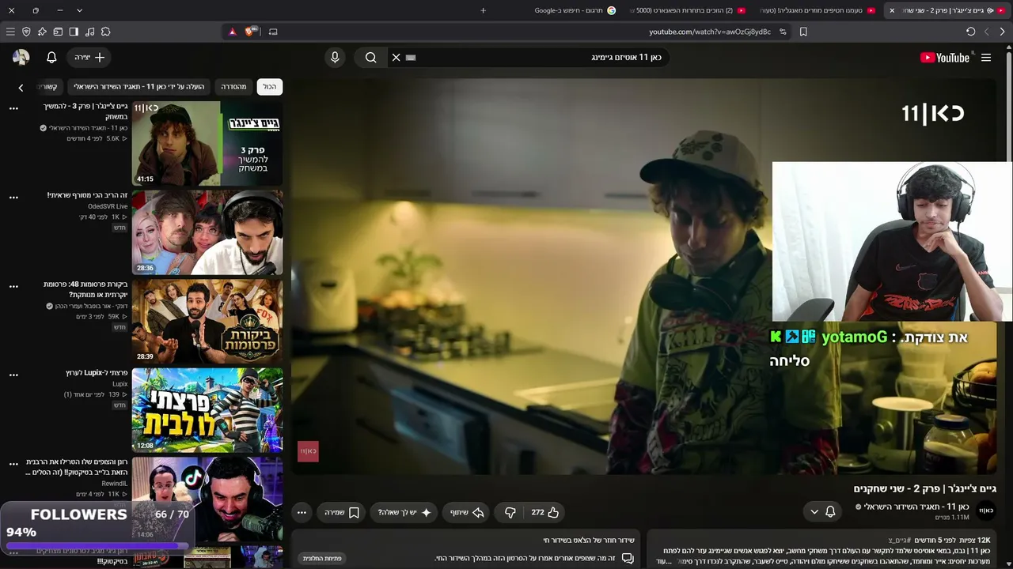Open the account avatar menu
The width and height of the screenshot is (1013, 569).
(x=21, y=58)
